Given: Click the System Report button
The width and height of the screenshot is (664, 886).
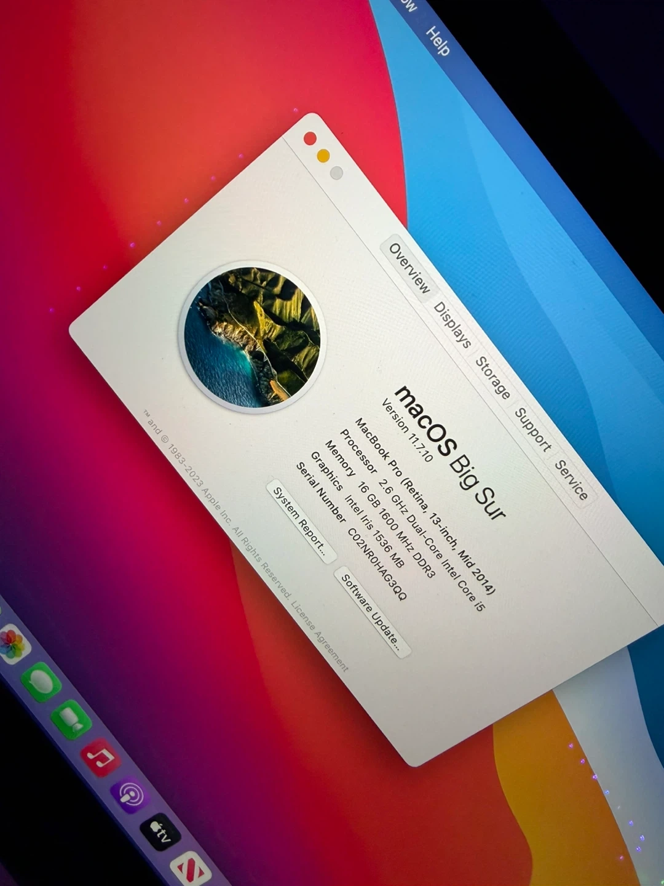Looking at the screenshot, I should (299, 521).
